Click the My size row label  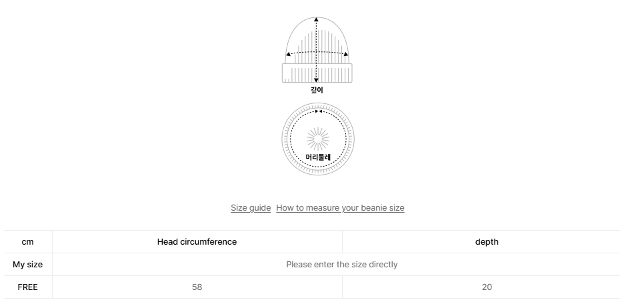pos(27,265)
